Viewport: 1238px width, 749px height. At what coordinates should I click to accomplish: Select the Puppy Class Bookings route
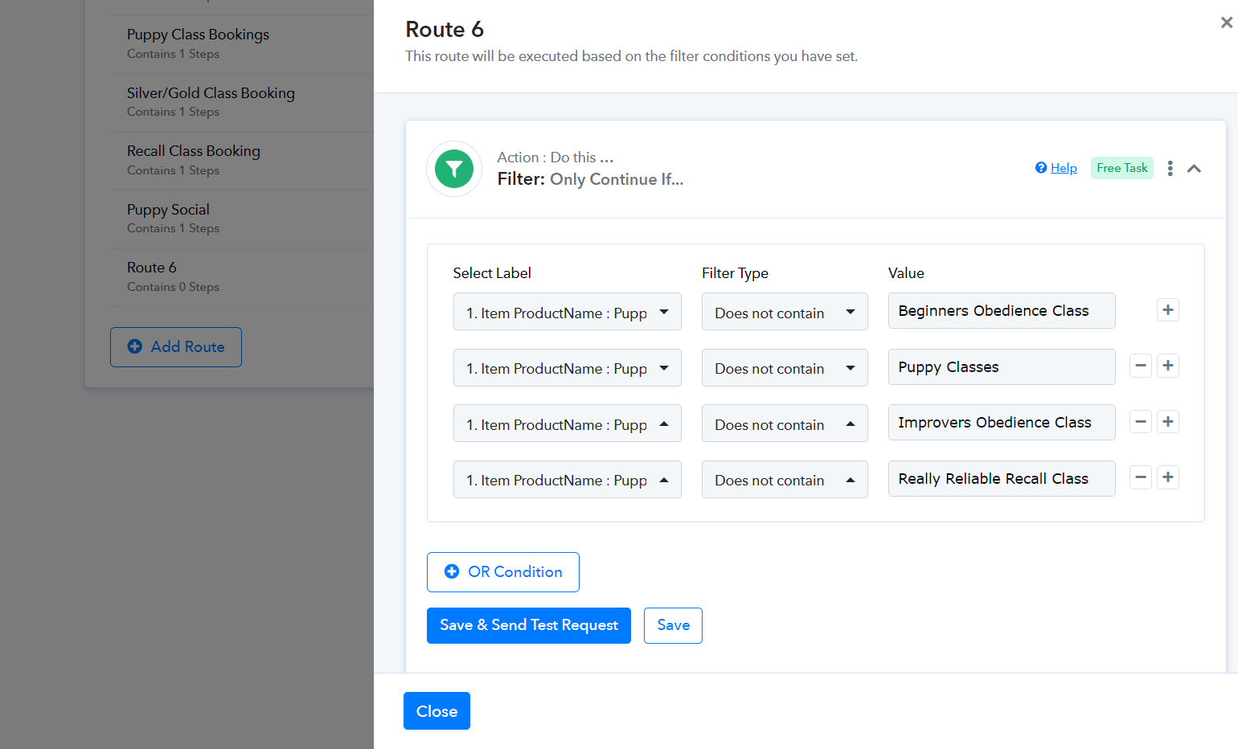coord(242,43)
